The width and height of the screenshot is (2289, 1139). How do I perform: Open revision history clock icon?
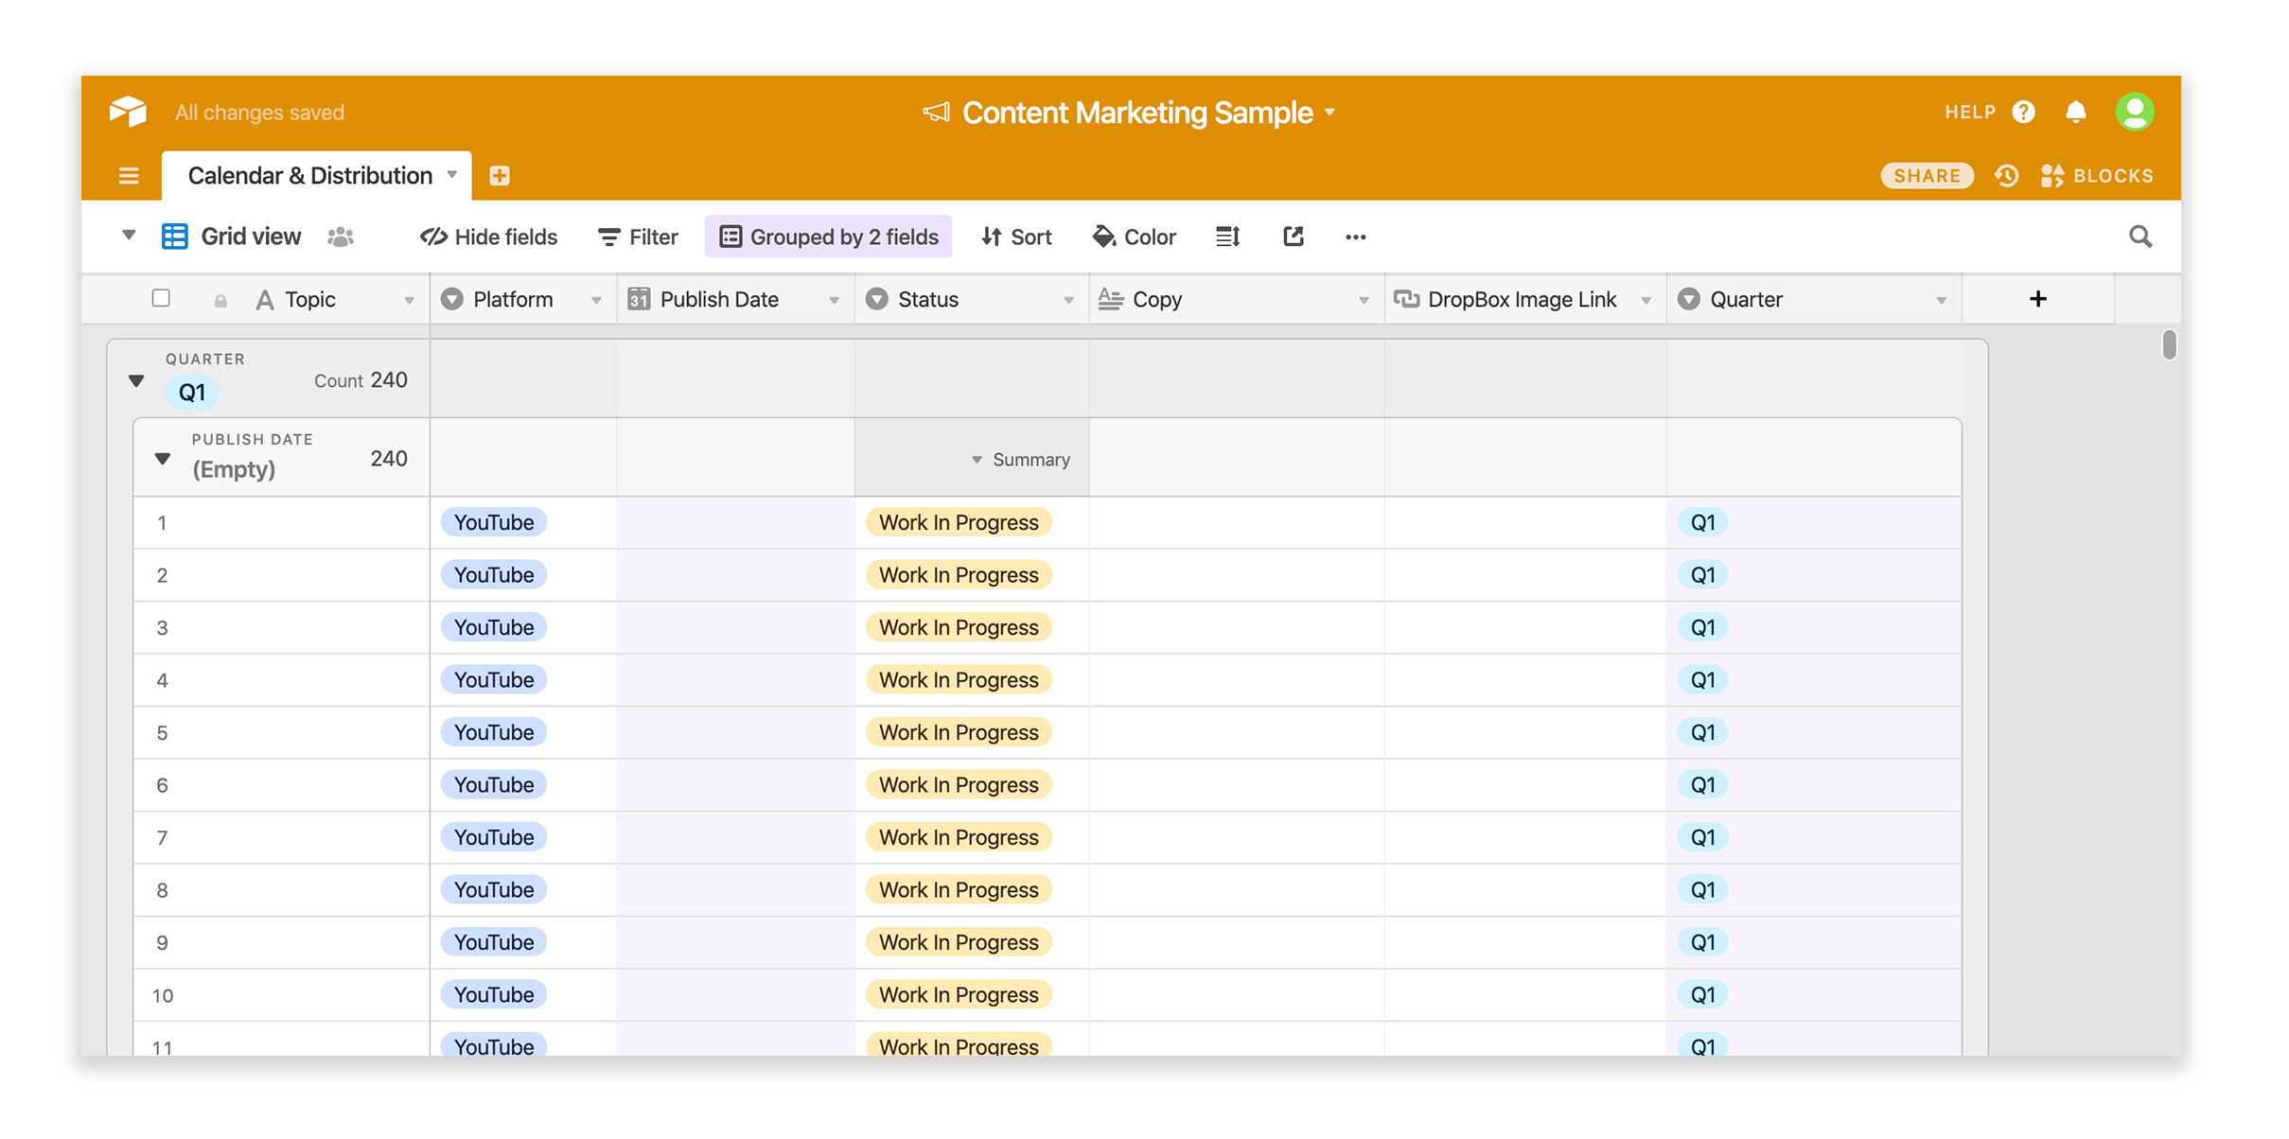2006,176
